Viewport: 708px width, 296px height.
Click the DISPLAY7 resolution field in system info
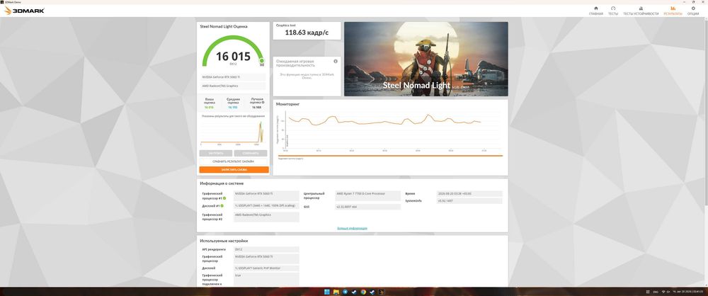(266, 205)
